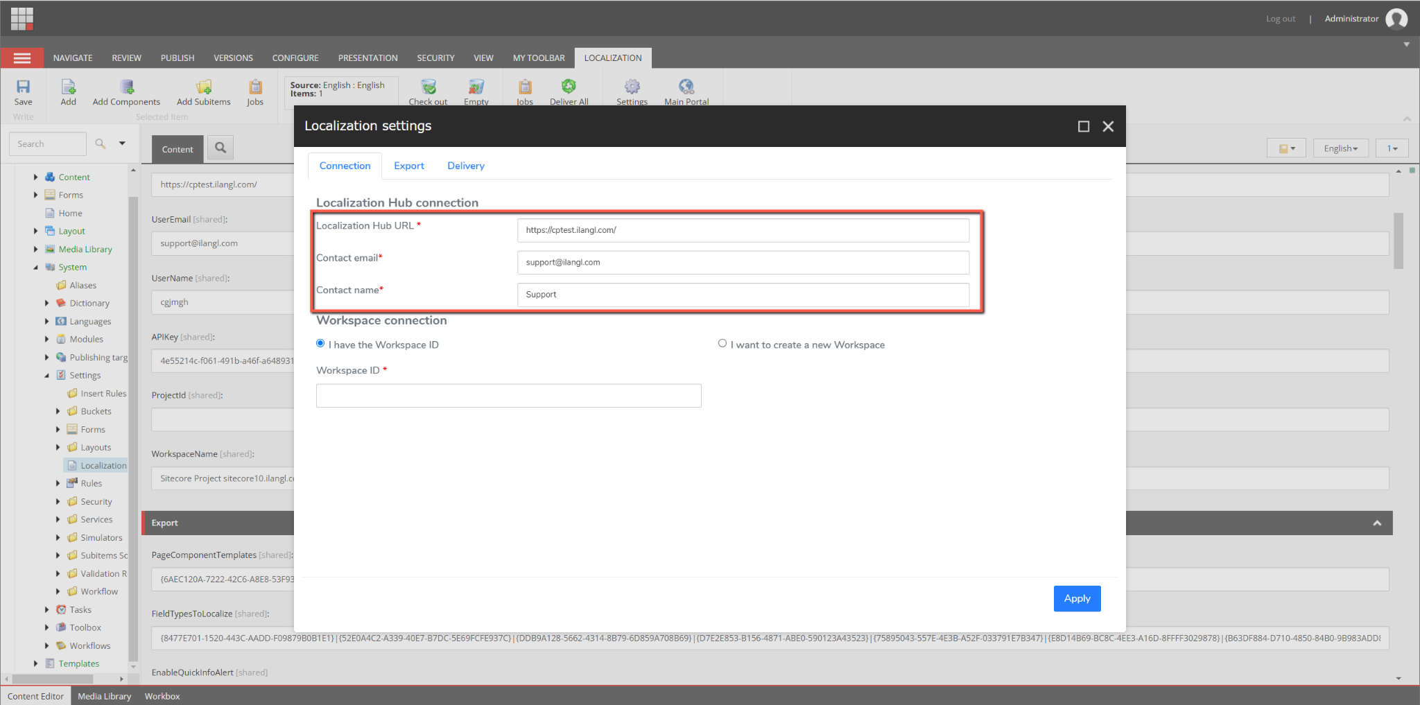Image resolution: width=1420 pixels, height=705 pixels.
Task: Open the Sitecore launchpad grid icon
Action: [22, 19]
